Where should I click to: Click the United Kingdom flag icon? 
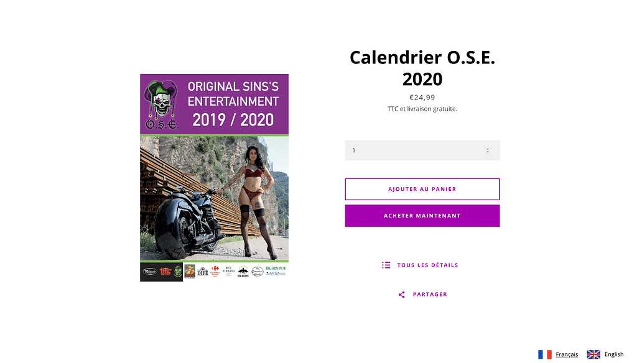pyautogui.click(x=593, y=354)
